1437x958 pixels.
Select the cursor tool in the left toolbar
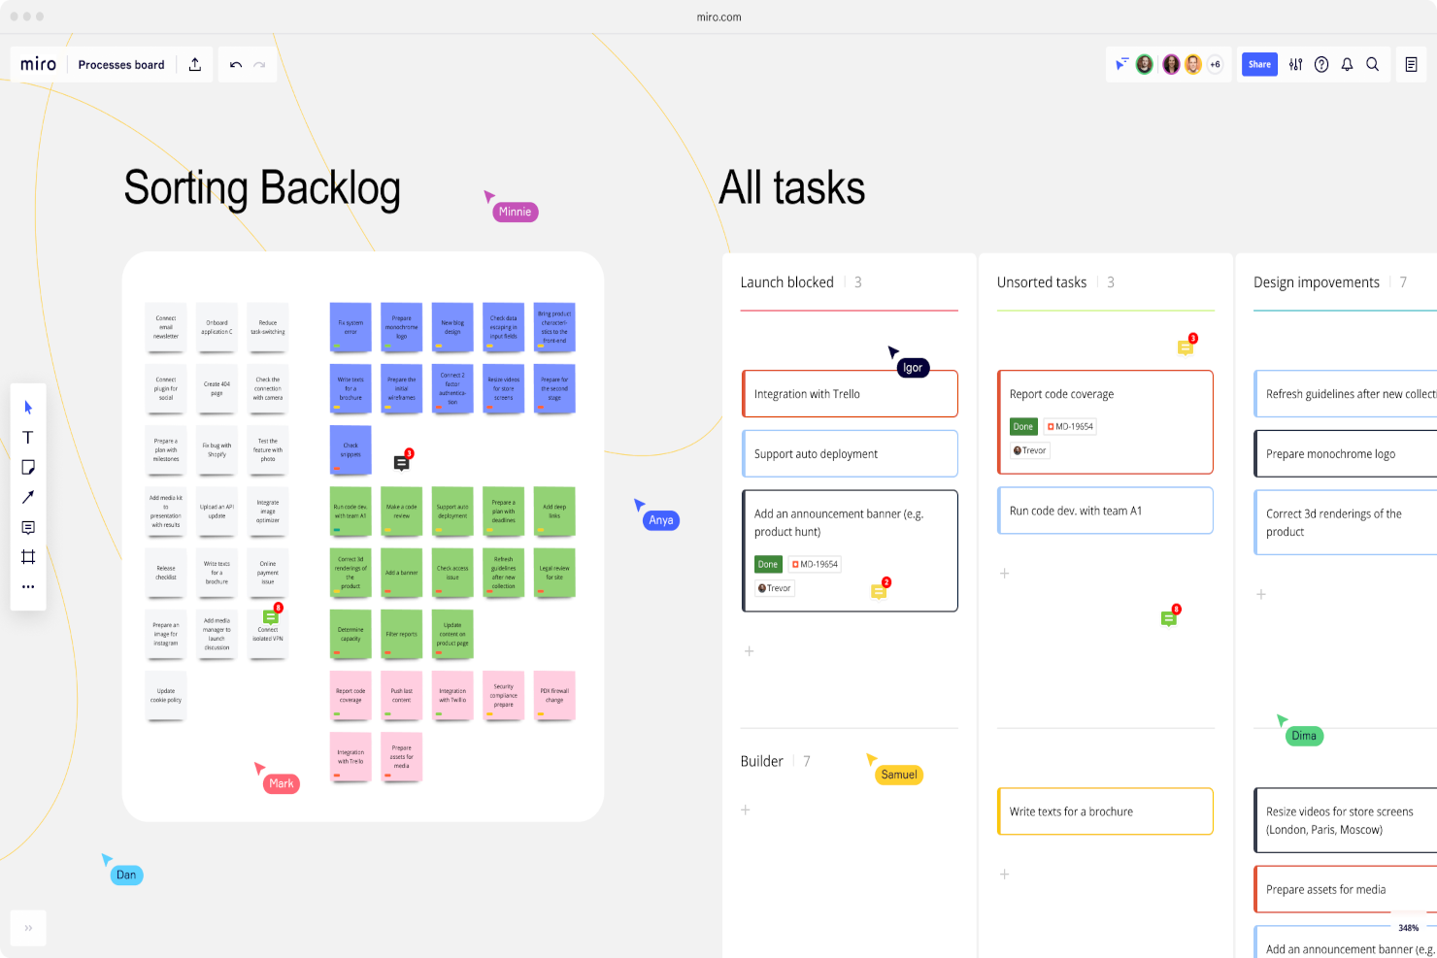coord(28,408)
